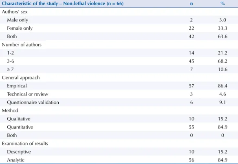Click the 'Male only' row label
Image resolution: width=238 pixels, height=164 pixels.
18,20
